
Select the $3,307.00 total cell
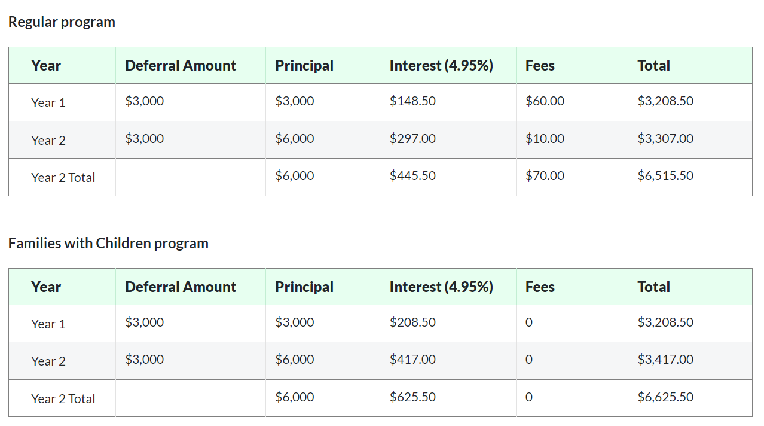coord(665,139)
